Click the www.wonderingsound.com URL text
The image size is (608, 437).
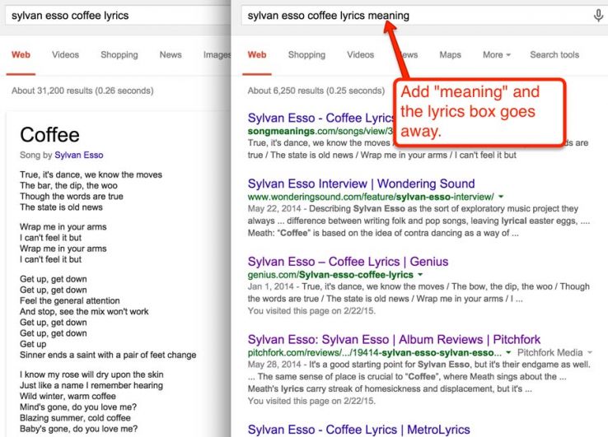click(371, 197)
